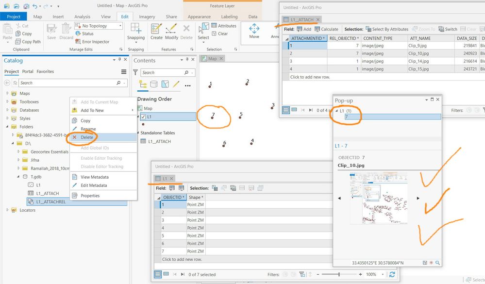Viewport: 485px width, 284px height.
Task: Select List By Data Source icon
Action: (154, 84)
